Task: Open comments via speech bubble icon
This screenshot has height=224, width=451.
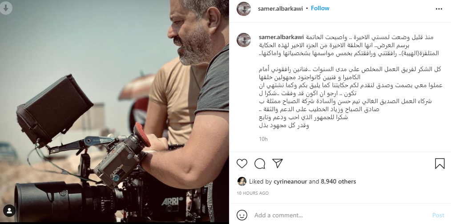Action: pyautogui.click(x=260, y=163)
